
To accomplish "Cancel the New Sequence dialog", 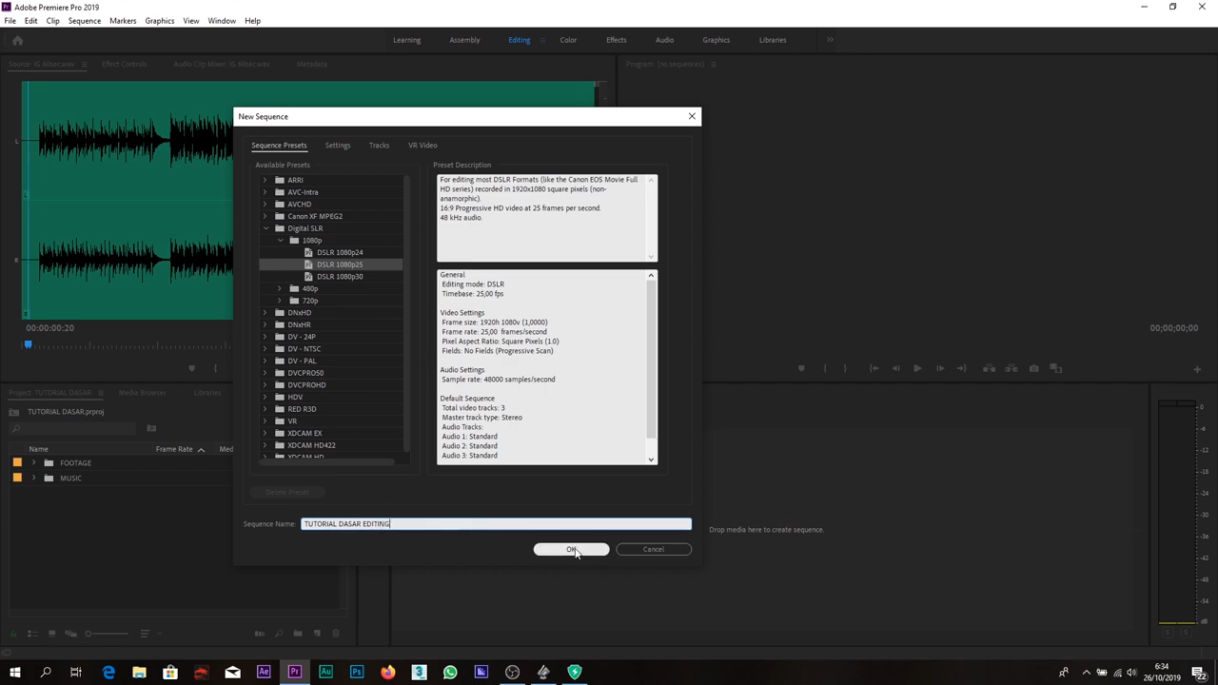I will click(653, 549).
